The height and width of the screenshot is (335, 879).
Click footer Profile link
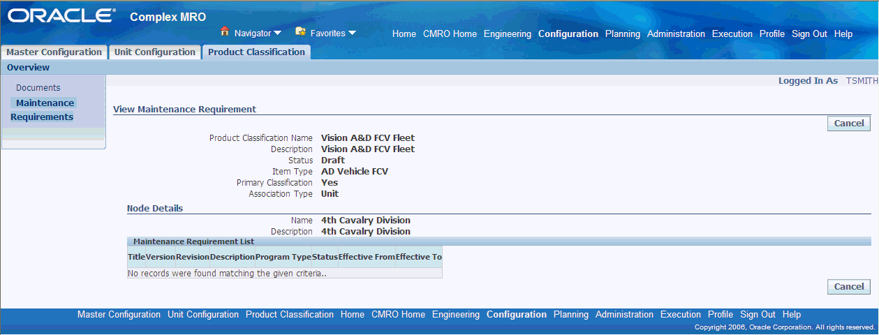tap(721, 315)
